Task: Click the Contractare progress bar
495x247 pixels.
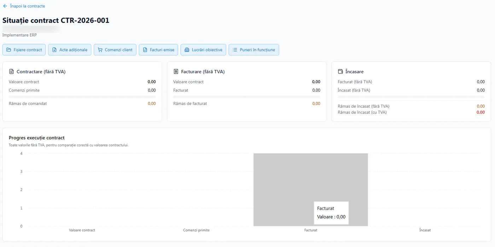Action: [x=82, y=97]
